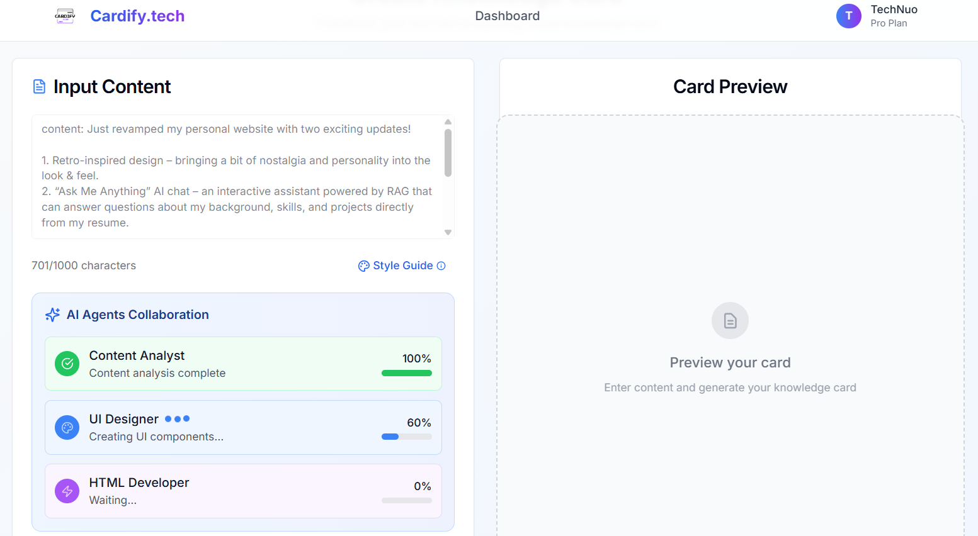The height and width of the screenshot is (536, 978).
Task: Click the UI Designer 60% progress bar
Action: 406,437
